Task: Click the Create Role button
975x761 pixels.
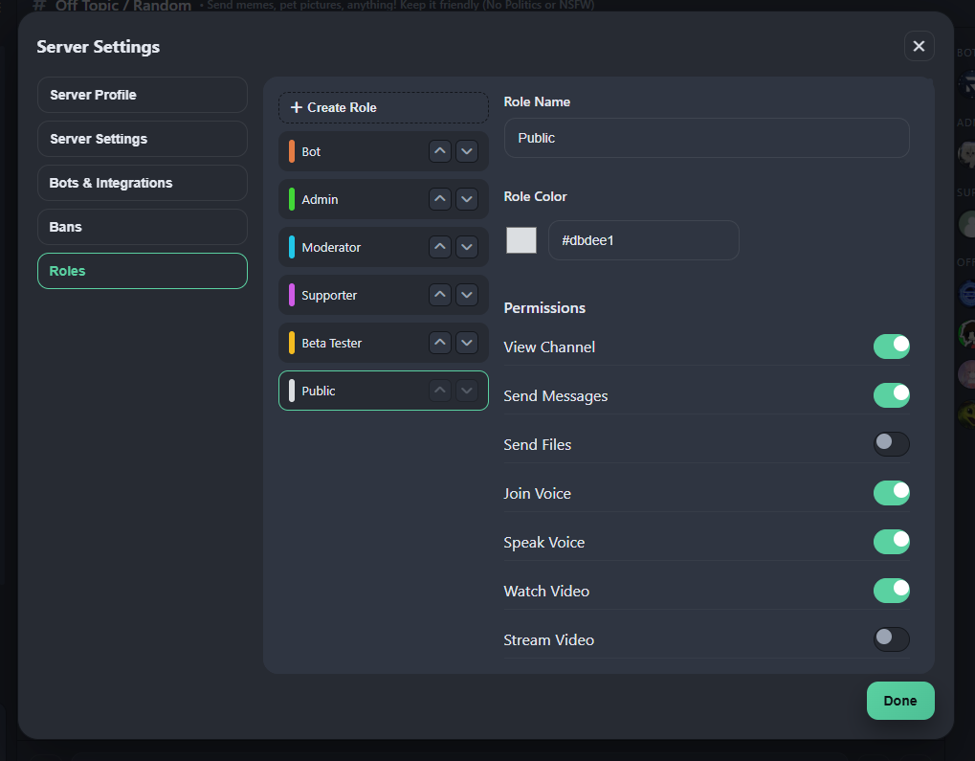Action: (383, 107)
